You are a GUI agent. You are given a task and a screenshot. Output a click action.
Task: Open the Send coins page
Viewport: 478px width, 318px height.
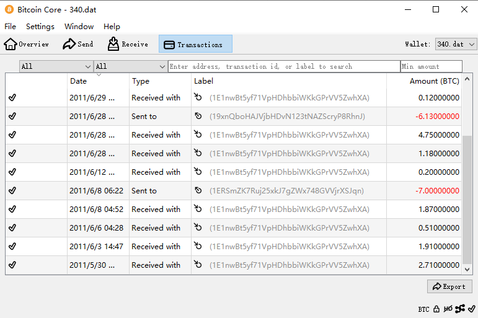(x=77, y=44)
